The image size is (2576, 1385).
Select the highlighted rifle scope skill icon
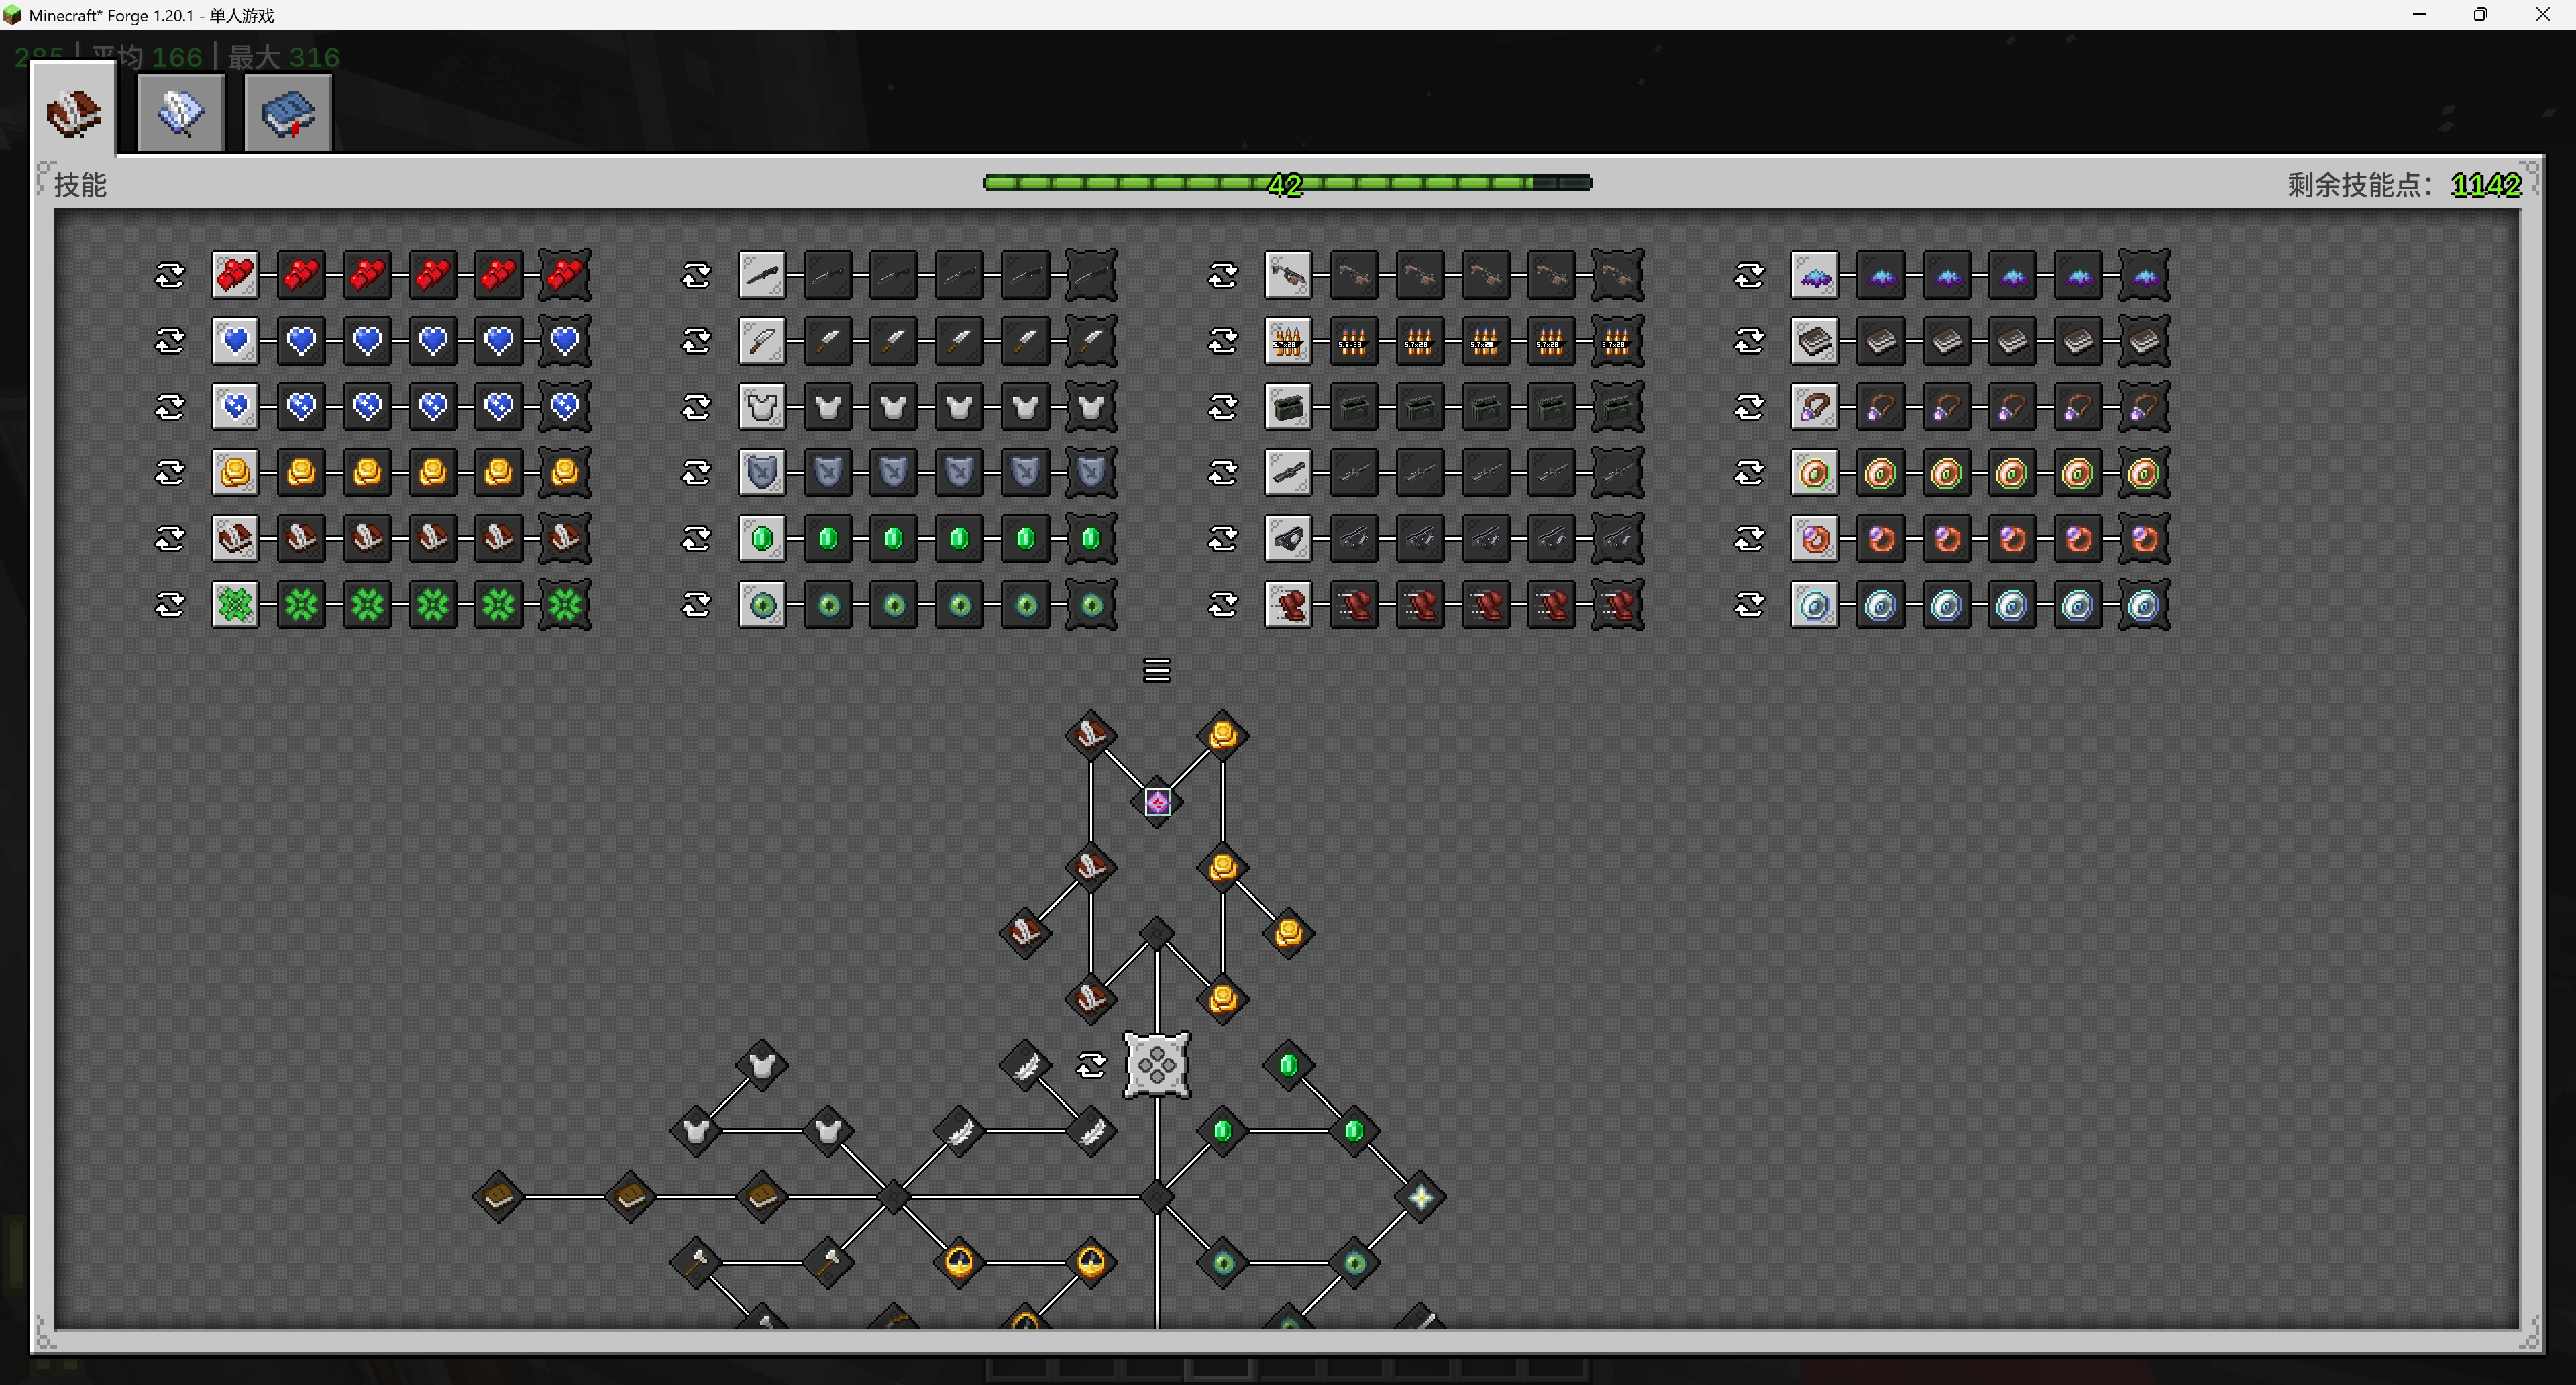[1288, 472]
